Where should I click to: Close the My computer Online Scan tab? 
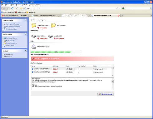(119, 16)
